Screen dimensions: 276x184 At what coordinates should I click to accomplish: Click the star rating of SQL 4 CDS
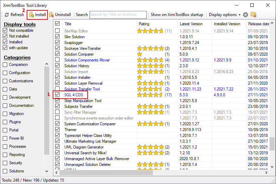150,95
